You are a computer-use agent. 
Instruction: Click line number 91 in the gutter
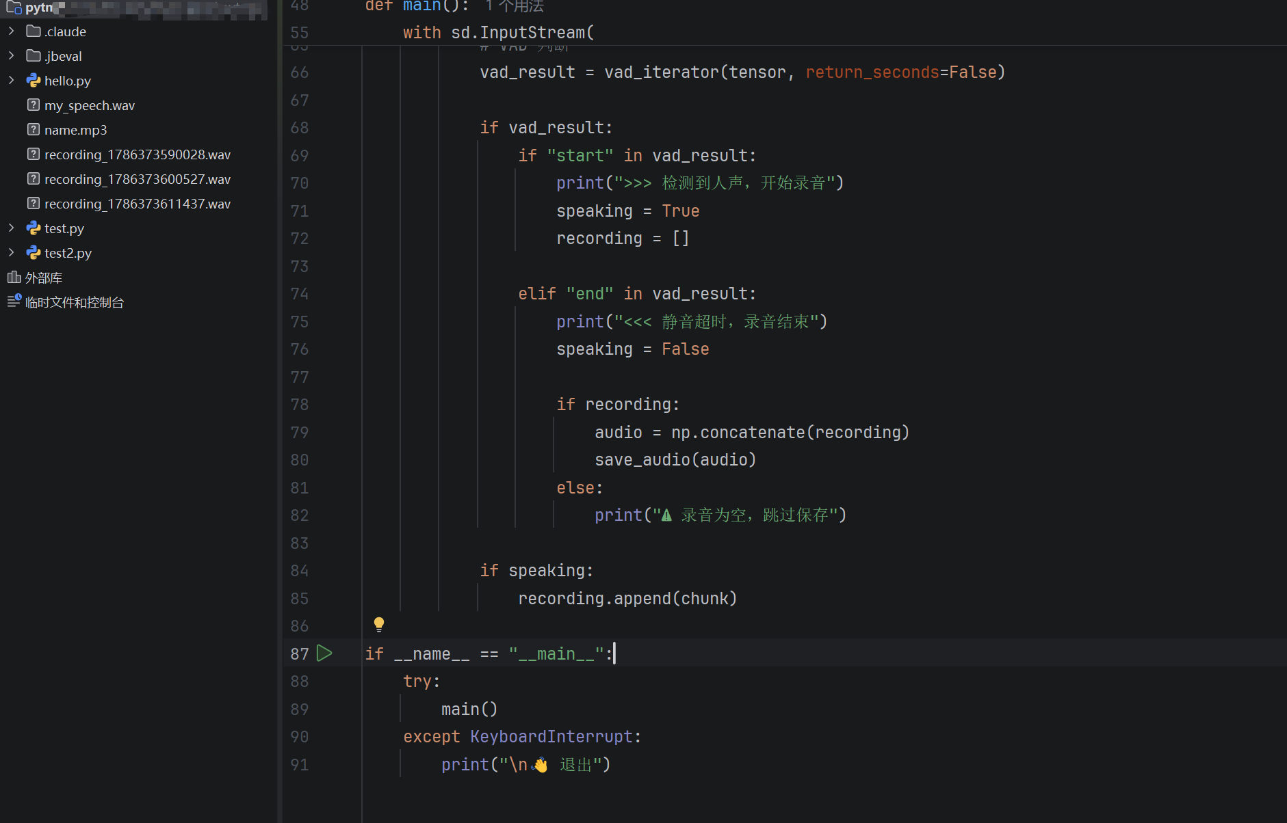pos(300,765)
